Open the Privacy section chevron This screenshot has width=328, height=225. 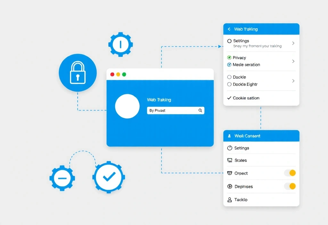294,61
